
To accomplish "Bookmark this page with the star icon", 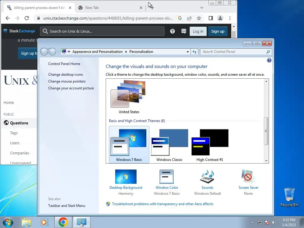I will click(x=199, y=18).
